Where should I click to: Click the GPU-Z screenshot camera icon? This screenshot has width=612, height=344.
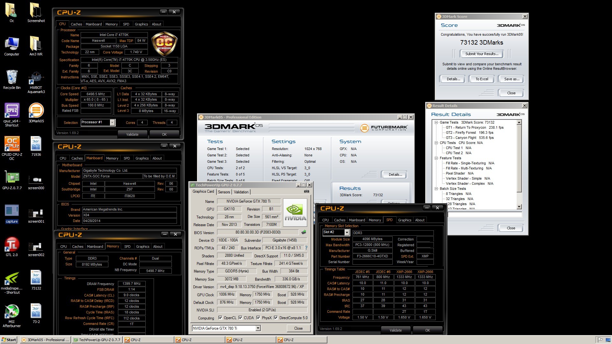point(306,191)
